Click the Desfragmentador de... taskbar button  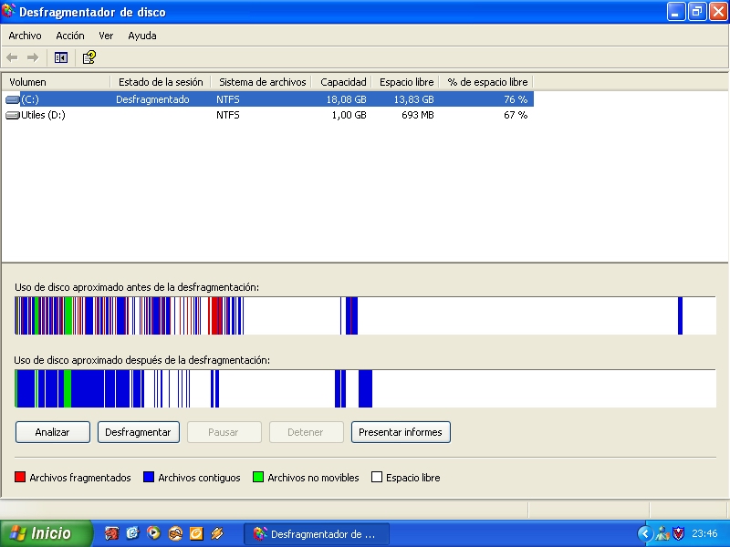[316, 533]
